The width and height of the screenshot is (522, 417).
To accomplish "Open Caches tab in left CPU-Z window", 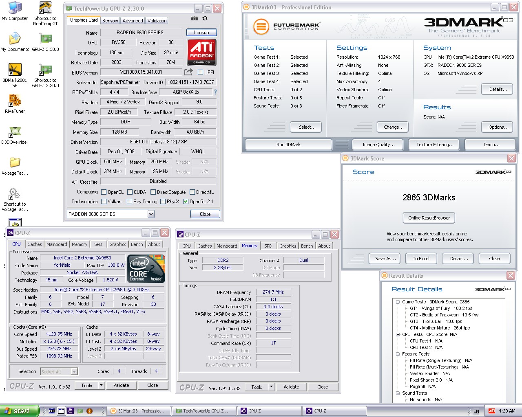I will click(34, 244).
